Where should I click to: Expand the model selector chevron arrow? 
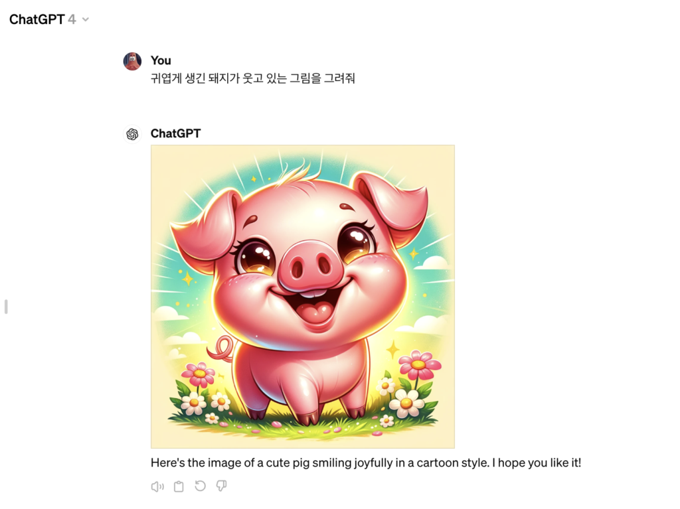(x=86, y=19)
